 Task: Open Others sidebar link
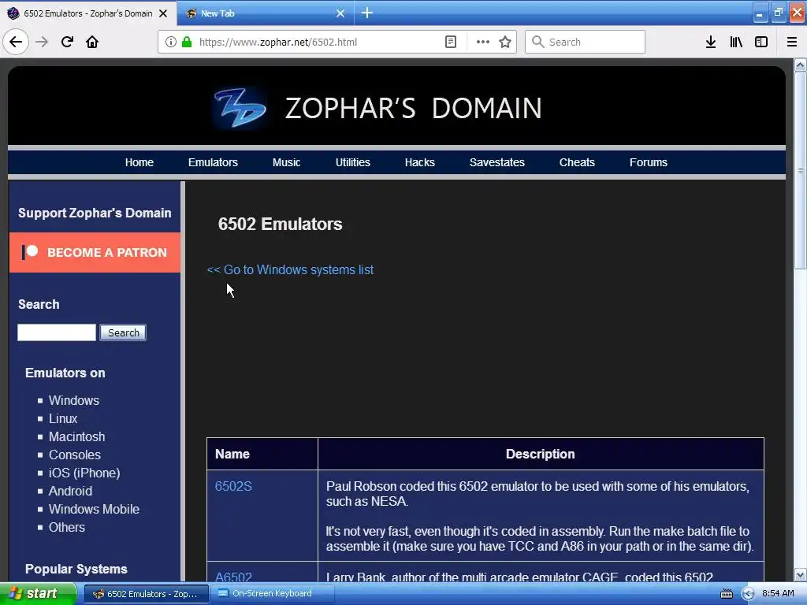tap(67, 527)
